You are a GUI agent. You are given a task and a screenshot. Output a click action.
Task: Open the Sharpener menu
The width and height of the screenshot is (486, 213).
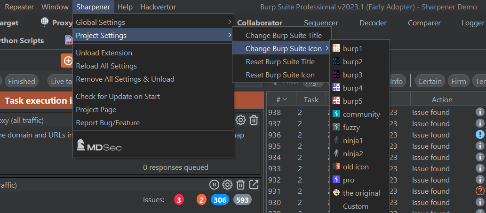tap(93, 7)
